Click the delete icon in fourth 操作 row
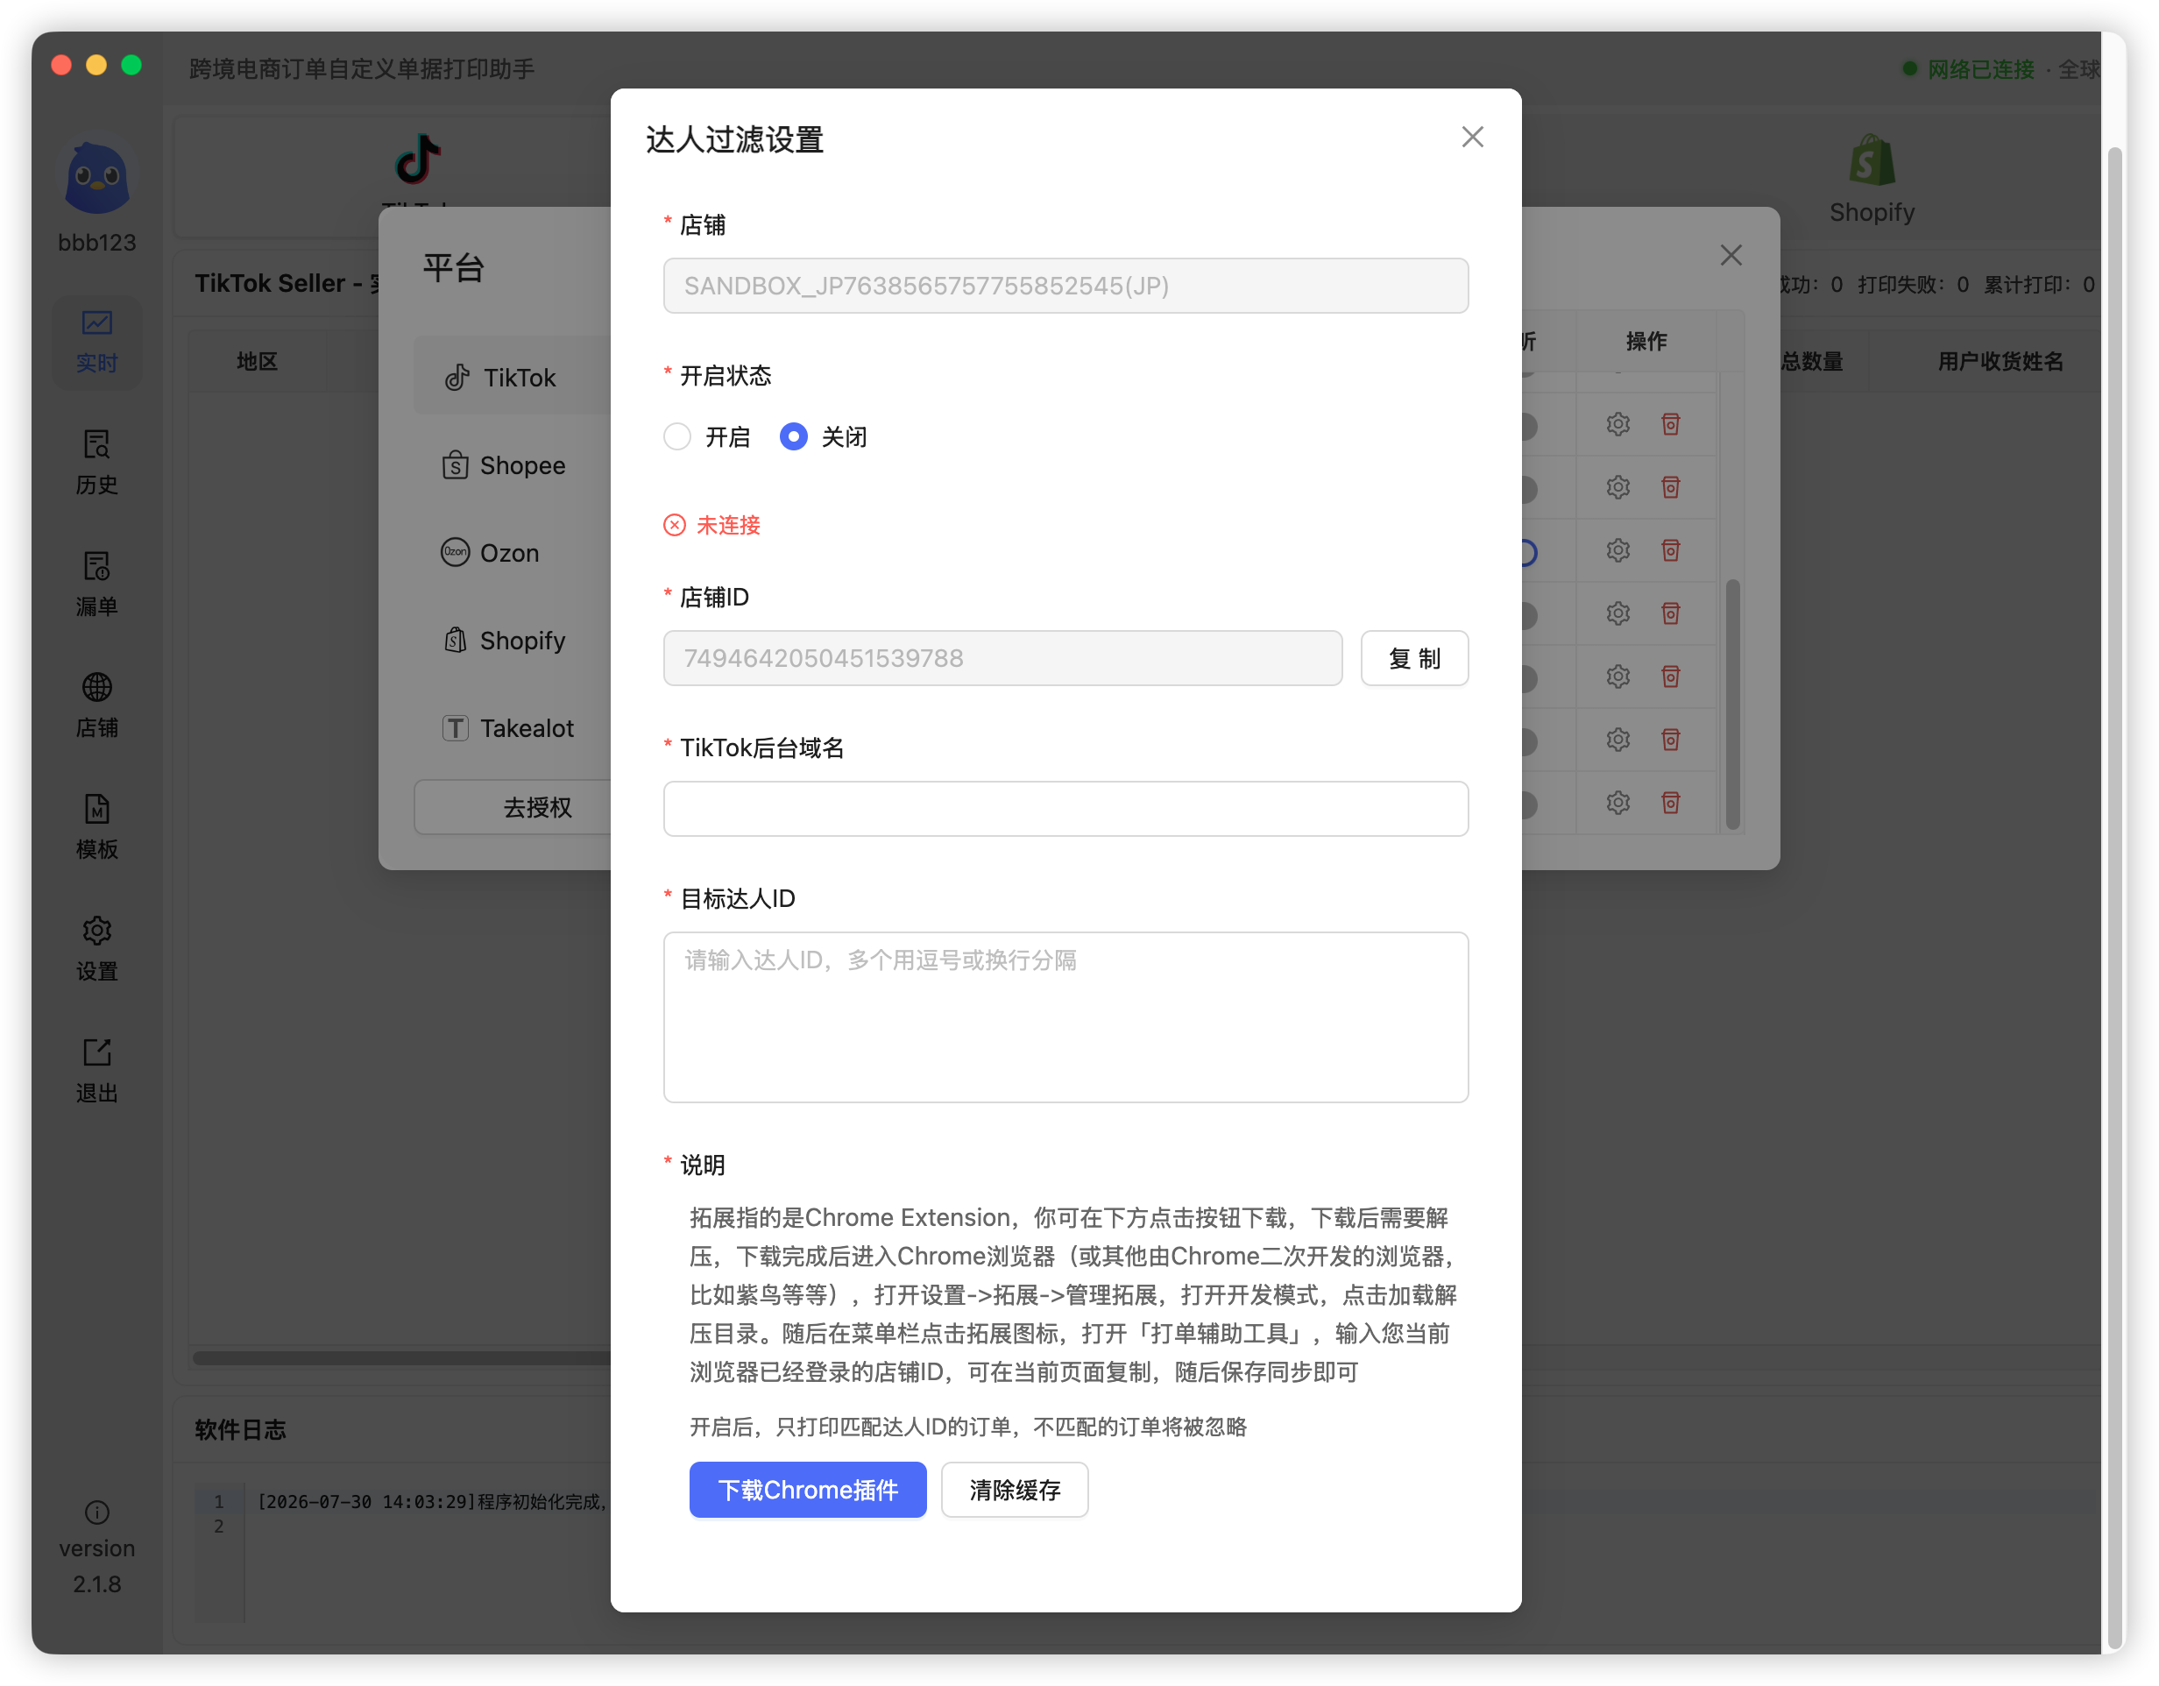The width and height of the screenshot is (2159, 1686). 1670,613
